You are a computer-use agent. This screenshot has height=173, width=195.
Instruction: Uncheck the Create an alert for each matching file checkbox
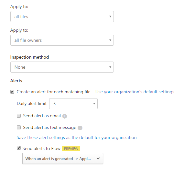[x=12, y=92]
